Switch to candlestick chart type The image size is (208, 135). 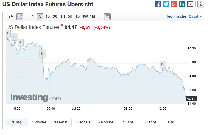[11, 16]
